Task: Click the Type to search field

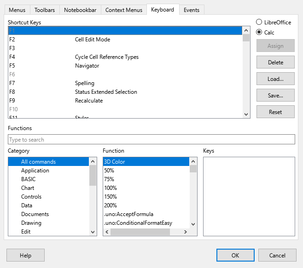Action: click(x=151, y=139)
